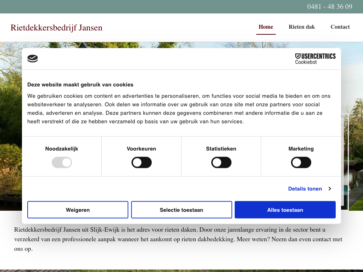Click the cookie notice heading text

[x=80, y=85]
